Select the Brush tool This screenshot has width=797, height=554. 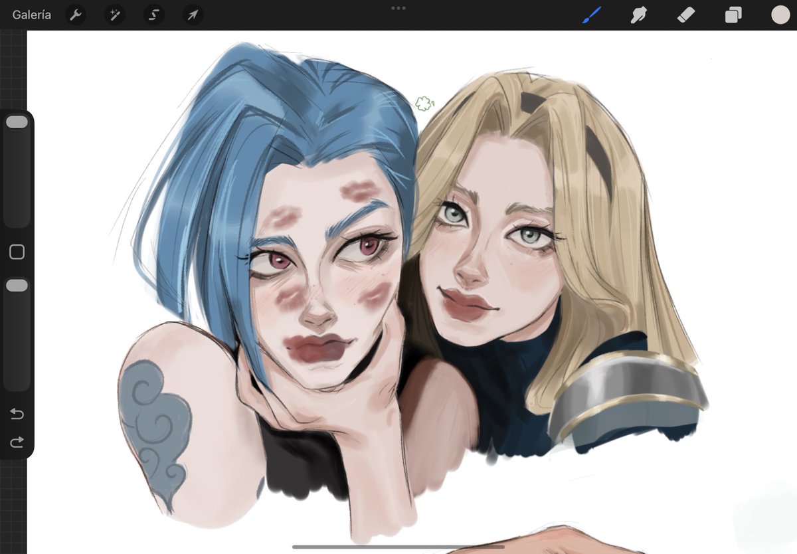coord(591,15)
